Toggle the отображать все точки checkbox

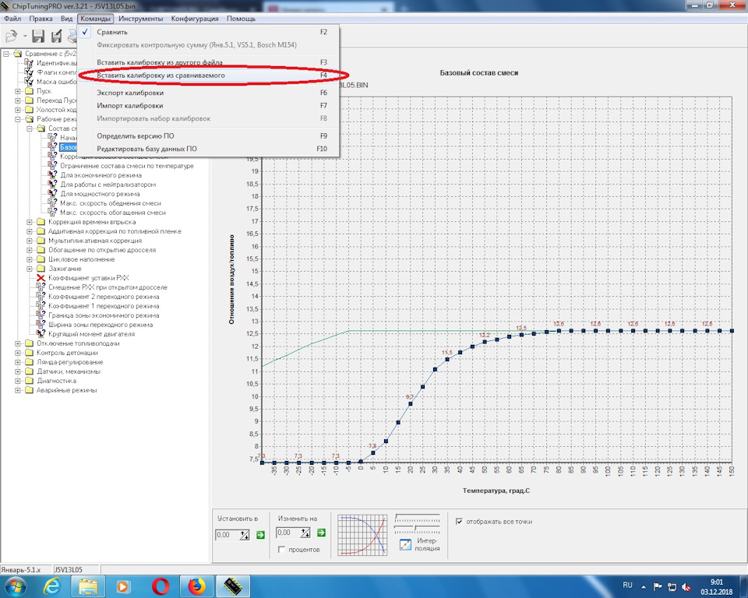(x=459, y=522)
